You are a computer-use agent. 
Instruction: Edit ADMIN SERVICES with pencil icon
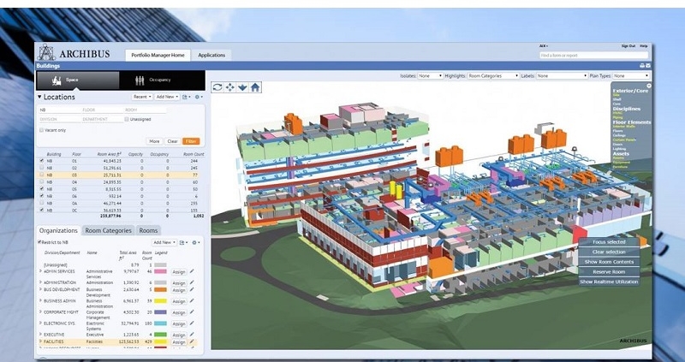click(192, 271)
